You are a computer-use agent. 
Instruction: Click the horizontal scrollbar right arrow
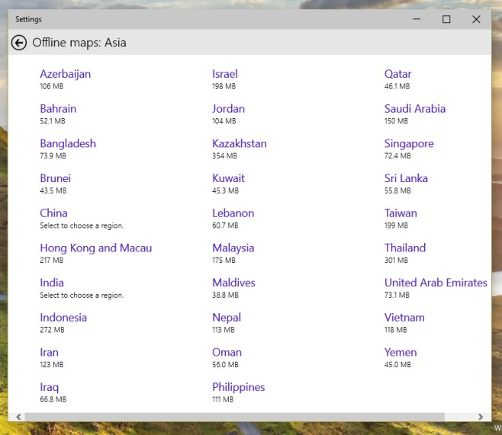[x=480, y=417]
